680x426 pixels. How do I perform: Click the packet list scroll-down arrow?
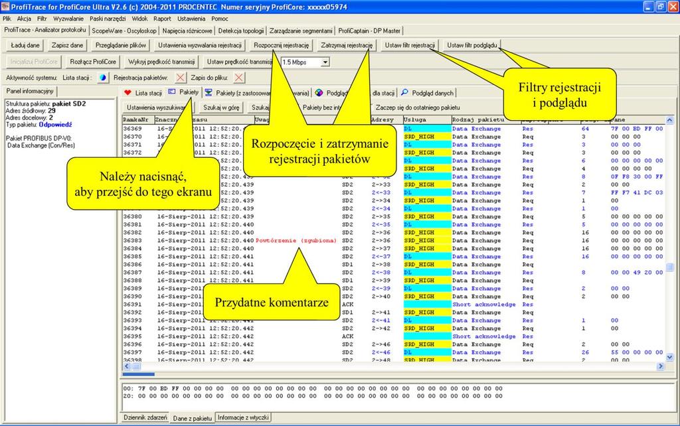[669, 358]
